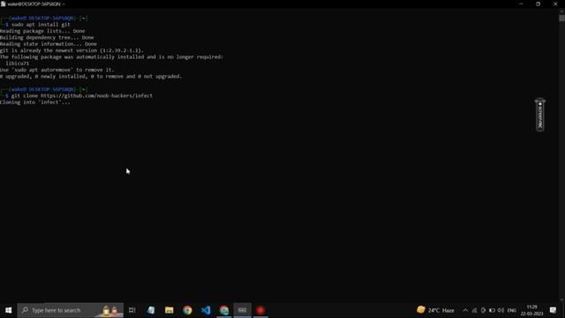Open the Action Center notifications
The image size is (565, 318).
554,310
